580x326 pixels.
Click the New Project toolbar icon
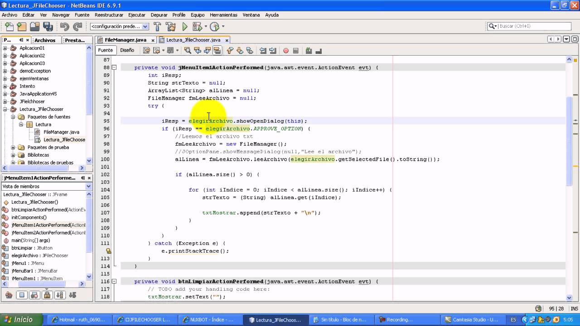click(21, 26)
